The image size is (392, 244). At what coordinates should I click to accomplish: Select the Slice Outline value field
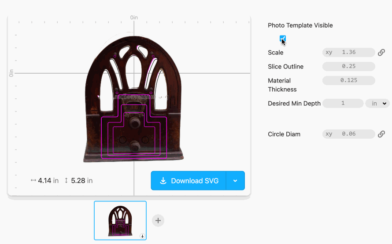[x=348, y=66]
